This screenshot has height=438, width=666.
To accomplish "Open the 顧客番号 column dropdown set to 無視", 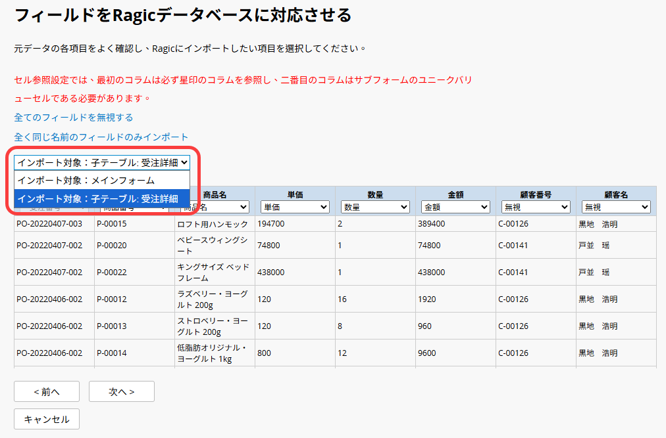I will [536, 207].
